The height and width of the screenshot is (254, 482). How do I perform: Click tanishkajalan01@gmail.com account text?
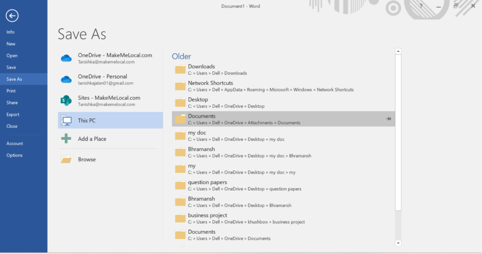coord(105,83)
